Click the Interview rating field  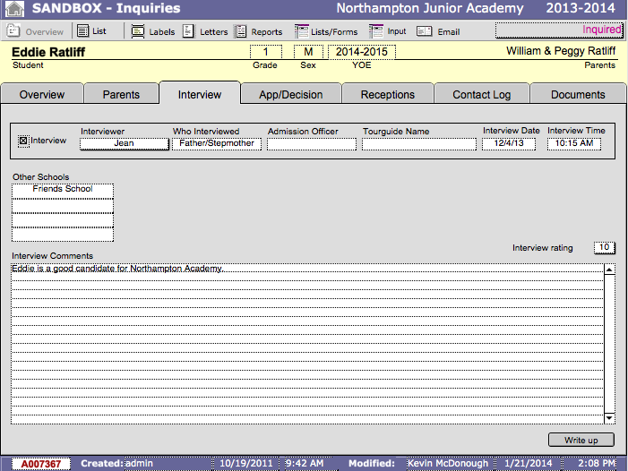tap(604, 248)
